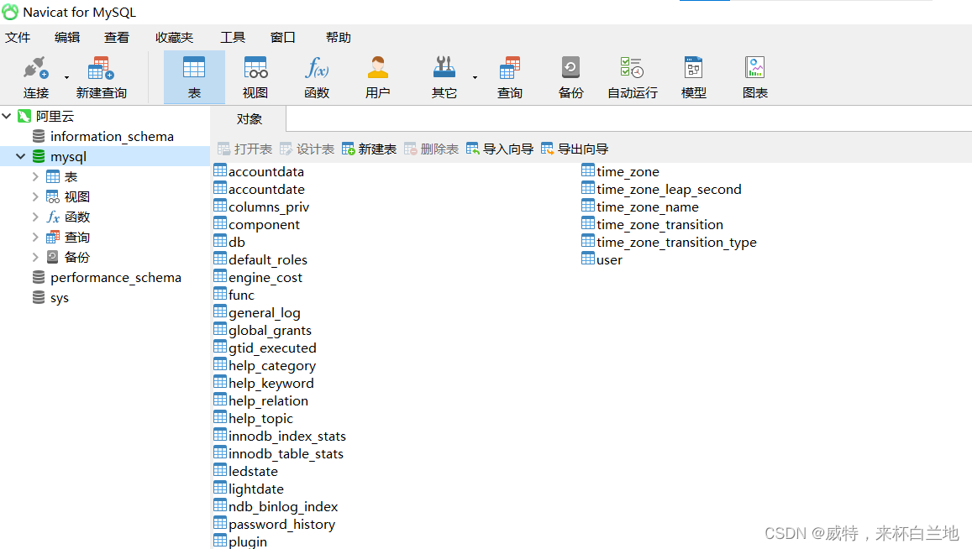The image size is (972, 549).
Task: Select the password_history table
Action: coord(275,524)
